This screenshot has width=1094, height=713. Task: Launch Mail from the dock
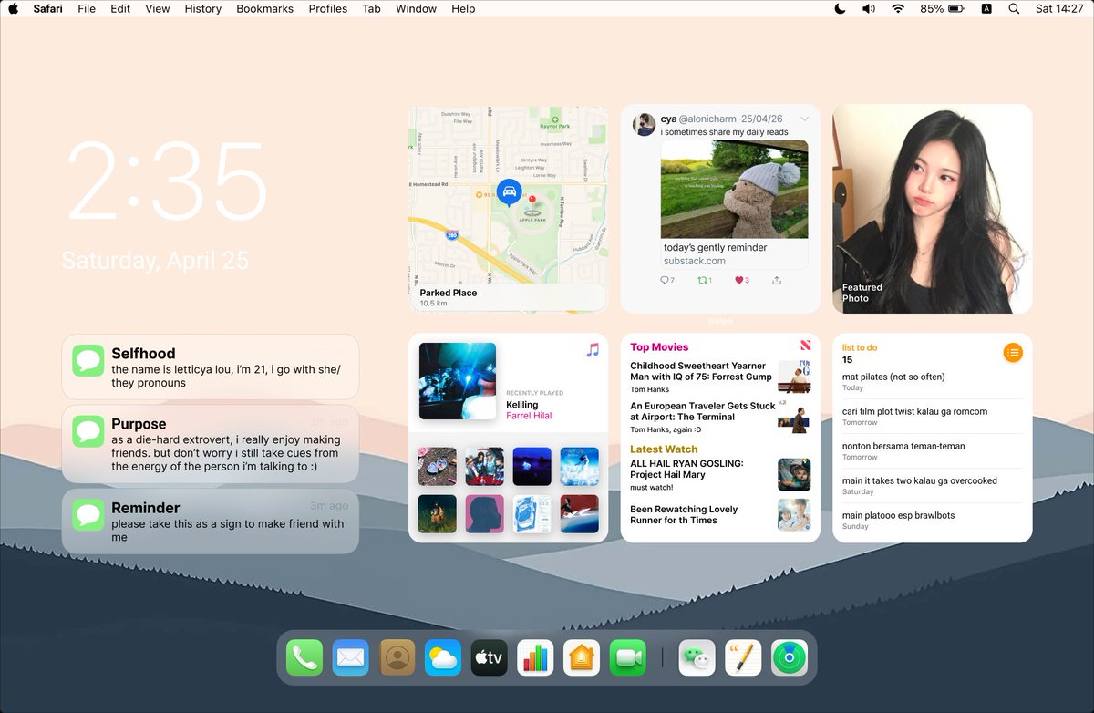[x=350, y=657]
